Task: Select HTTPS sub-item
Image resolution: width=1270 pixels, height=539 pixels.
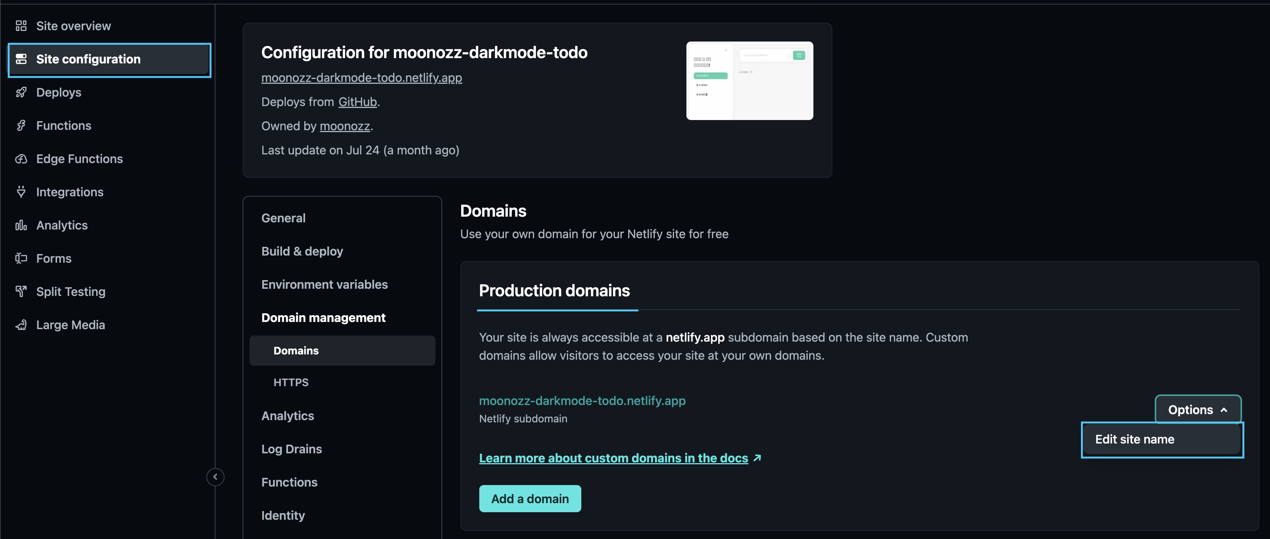Action: pos(291,382)
